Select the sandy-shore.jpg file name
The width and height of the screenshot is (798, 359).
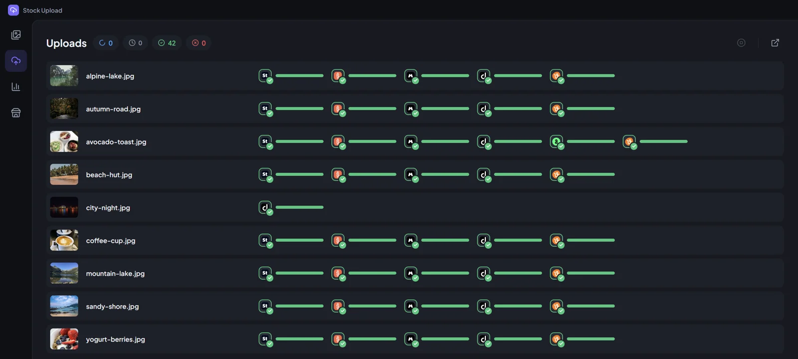click(x=112, y=306)
